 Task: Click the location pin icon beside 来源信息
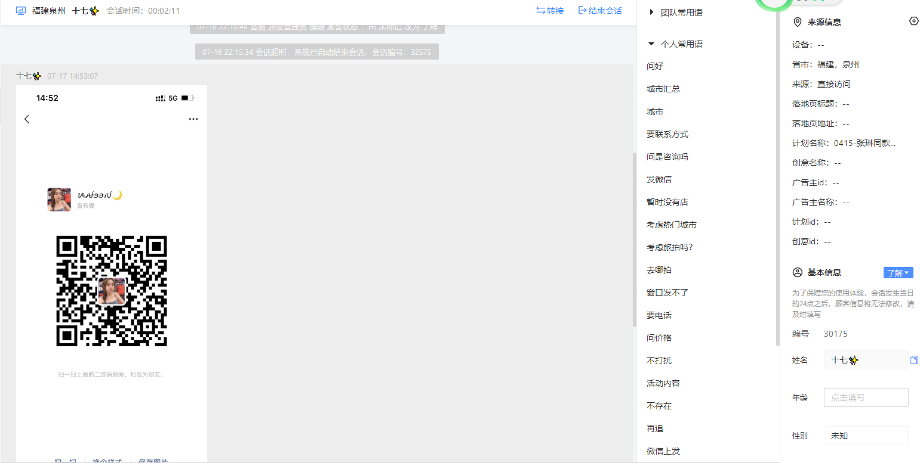pyautogui.click(x=797, y=22)
